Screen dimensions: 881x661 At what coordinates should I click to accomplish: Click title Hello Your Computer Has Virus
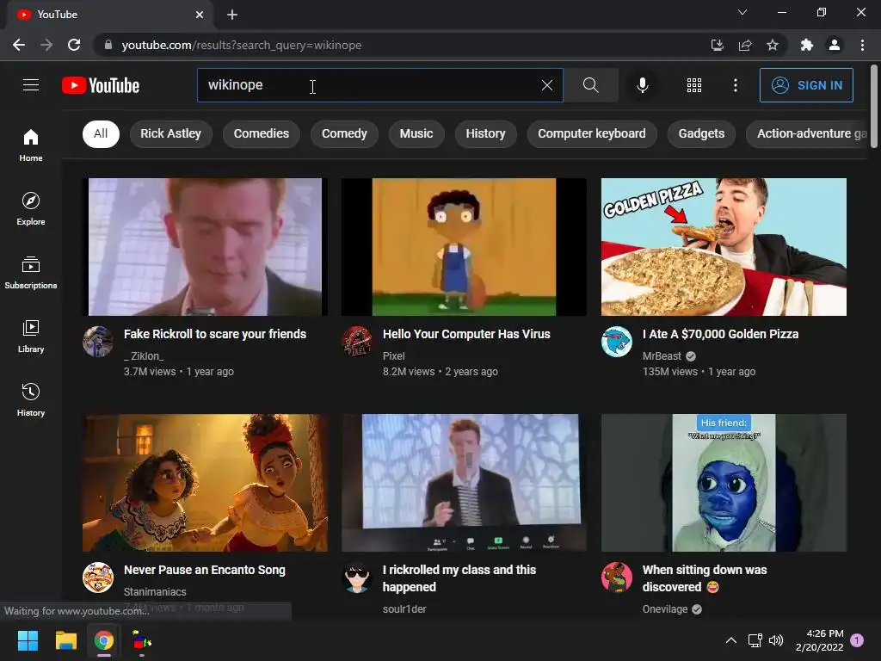(x=466, y=334)
